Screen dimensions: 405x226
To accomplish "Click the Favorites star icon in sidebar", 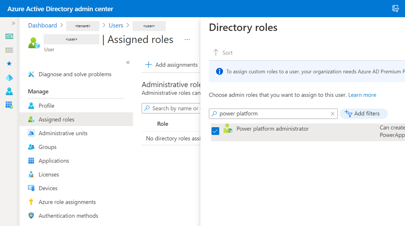I will [9, 64].
